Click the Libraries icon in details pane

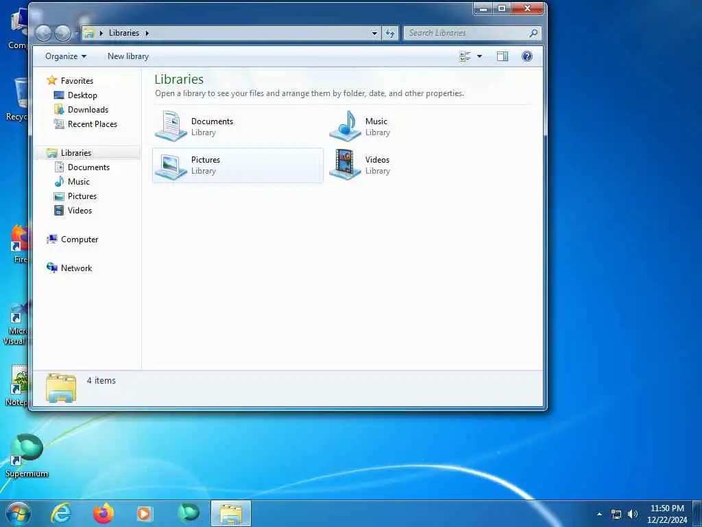tap(61, 388)
